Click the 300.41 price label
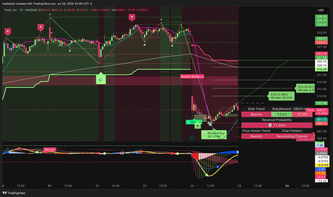This screenshot has height=197, width=333. click(x=322, y=124)
